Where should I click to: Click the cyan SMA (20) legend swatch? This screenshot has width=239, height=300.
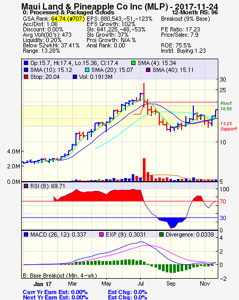(x=87, y=70)
